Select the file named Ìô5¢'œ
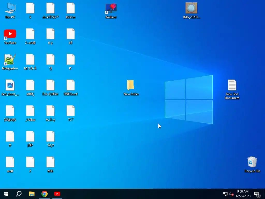 coord(71,11)
